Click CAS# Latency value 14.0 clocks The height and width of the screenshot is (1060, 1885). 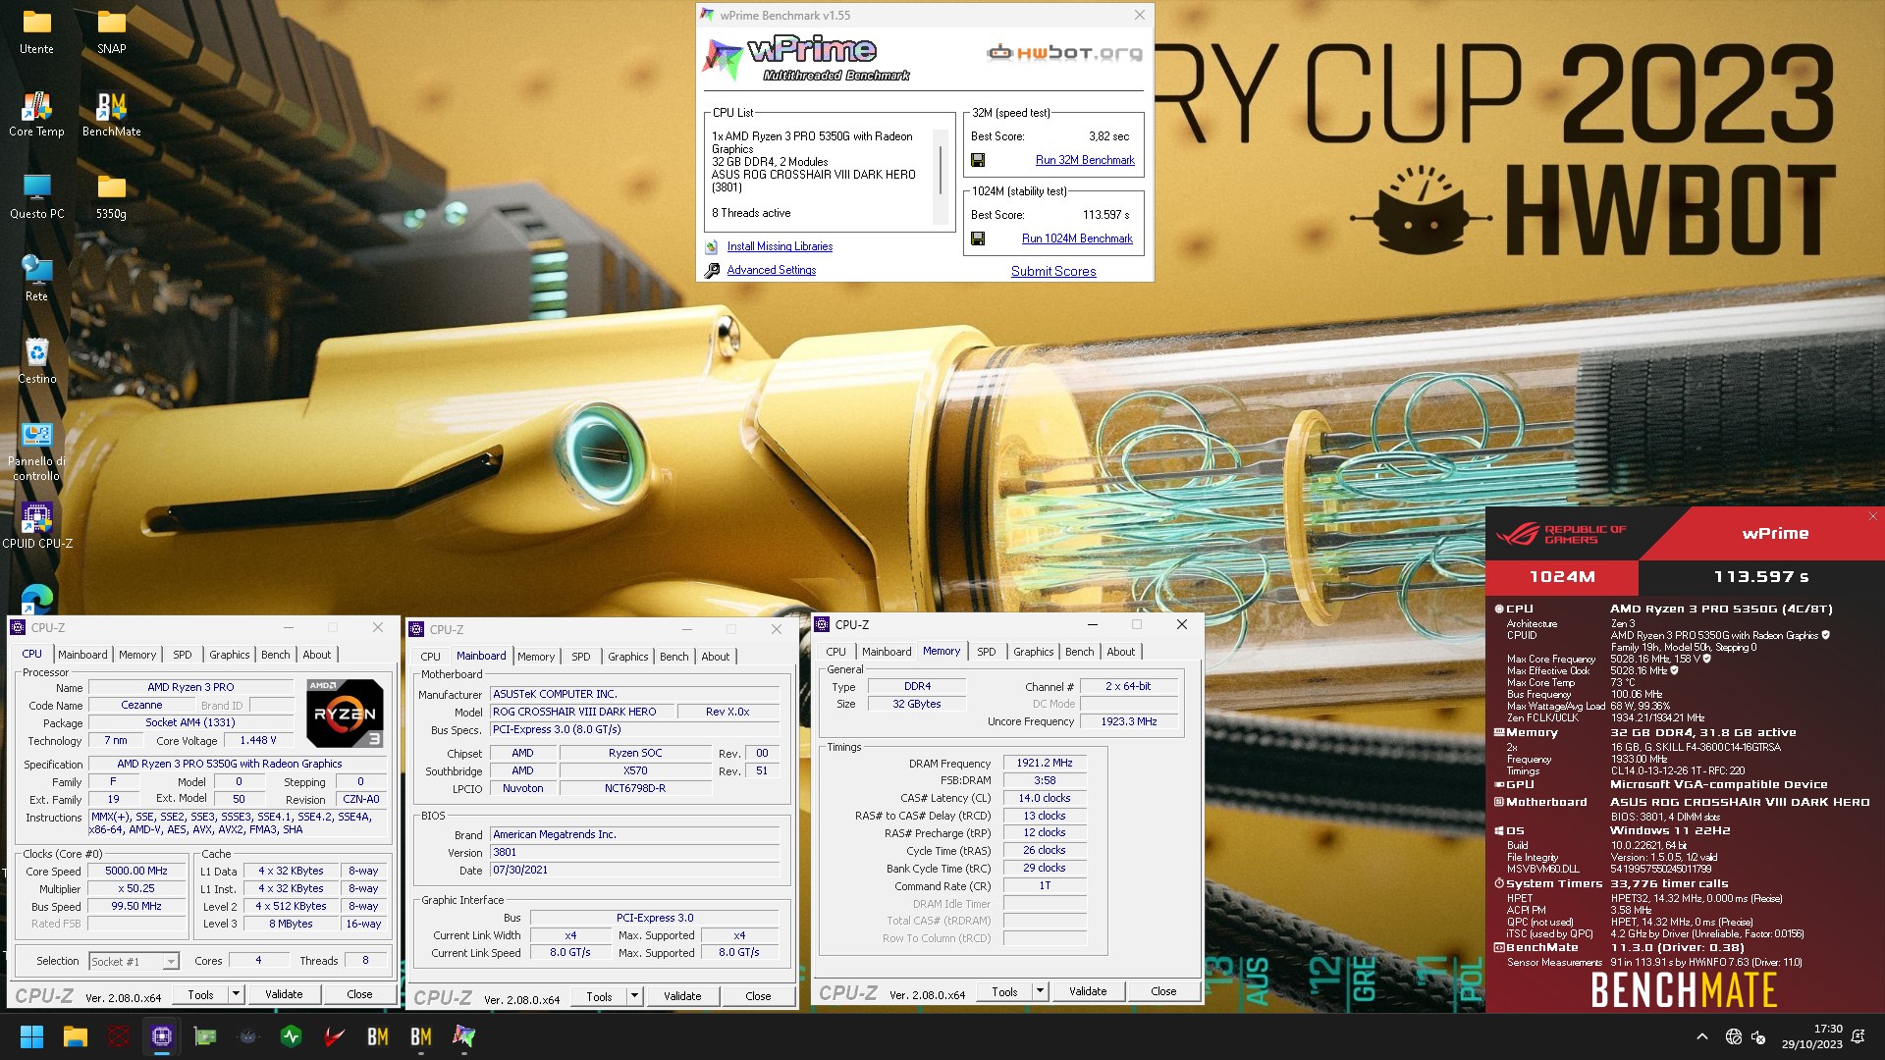[1045, 798]
